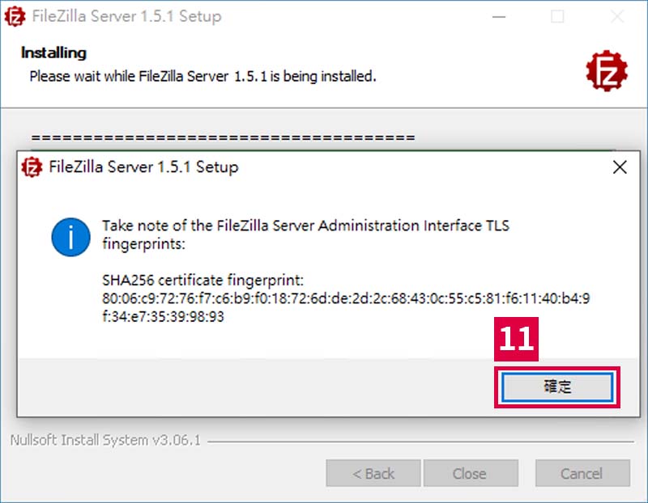Click the Installing heading text
The height and width of the screenshot is (503, 648).
pyautogui.click(x=53, y=53)
